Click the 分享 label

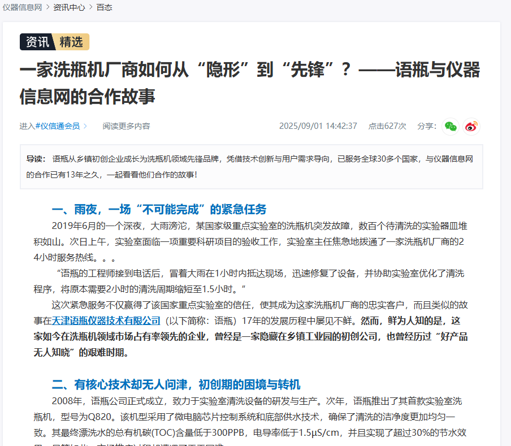(427, 126)
